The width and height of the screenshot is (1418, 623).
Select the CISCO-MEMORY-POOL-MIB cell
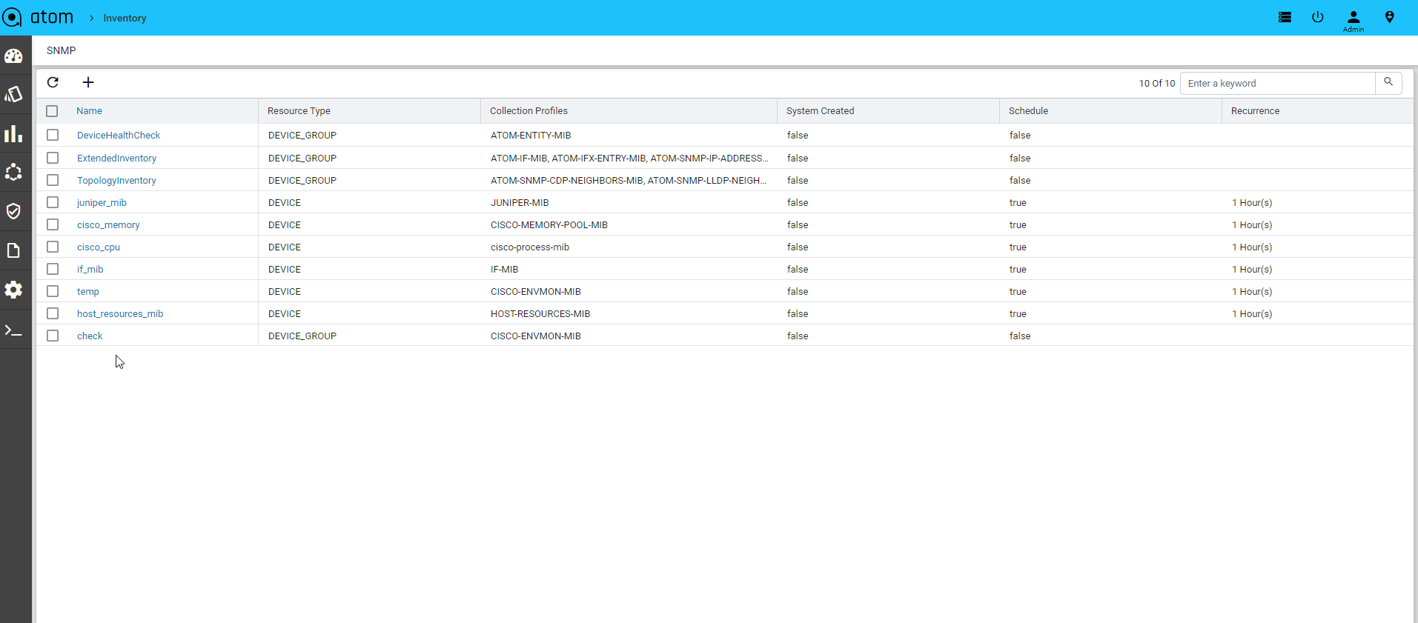pyautogui.click(x=549, y=225)
